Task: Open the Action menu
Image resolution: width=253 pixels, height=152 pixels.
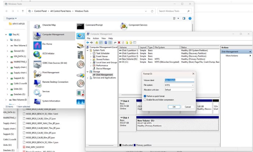Action: [x=96, y=38]
